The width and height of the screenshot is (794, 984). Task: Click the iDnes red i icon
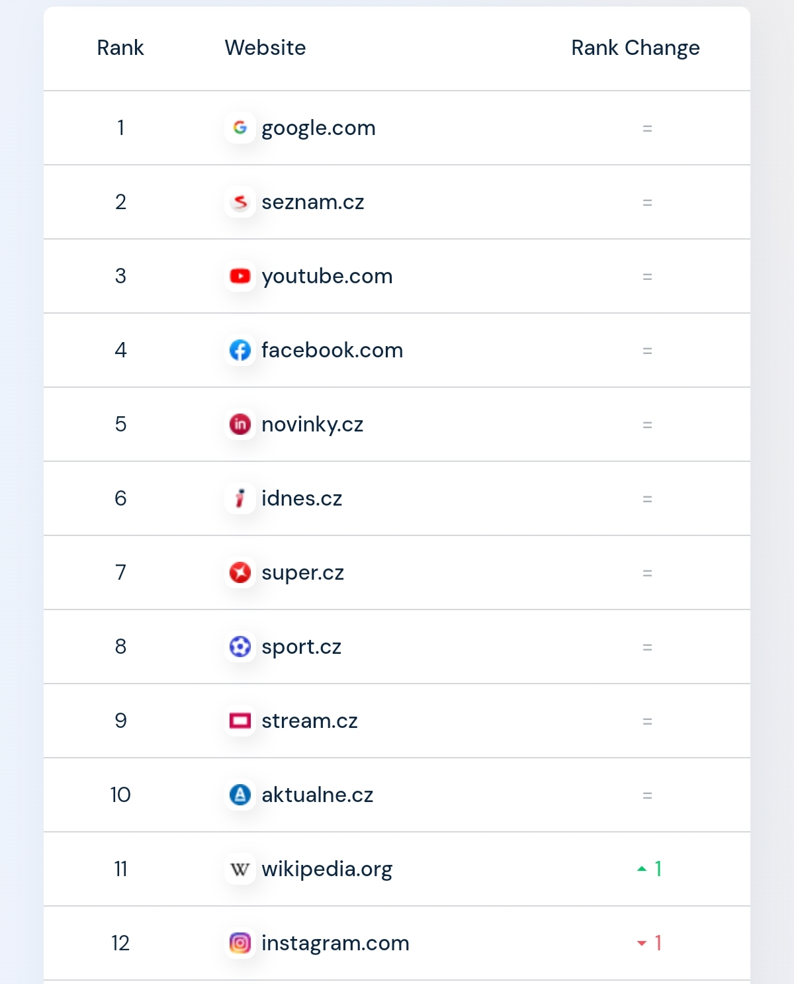[240, 498]
